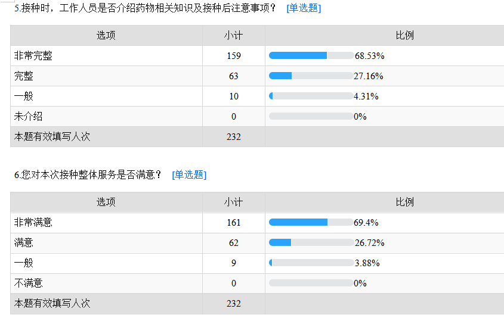Screen dimensions: 504x315
Task: Click the 4.31% progress bar in question 5
Action: coord(311,96)
